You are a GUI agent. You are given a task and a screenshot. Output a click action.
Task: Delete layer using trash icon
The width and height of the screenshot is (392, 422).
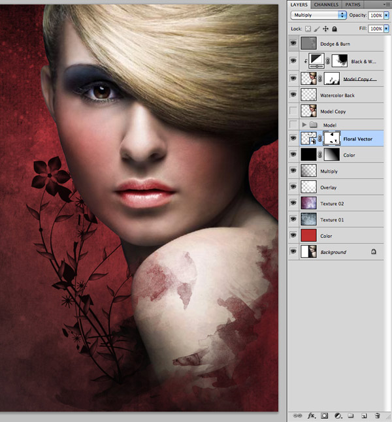pyautogui.click(x=378, y=415)
